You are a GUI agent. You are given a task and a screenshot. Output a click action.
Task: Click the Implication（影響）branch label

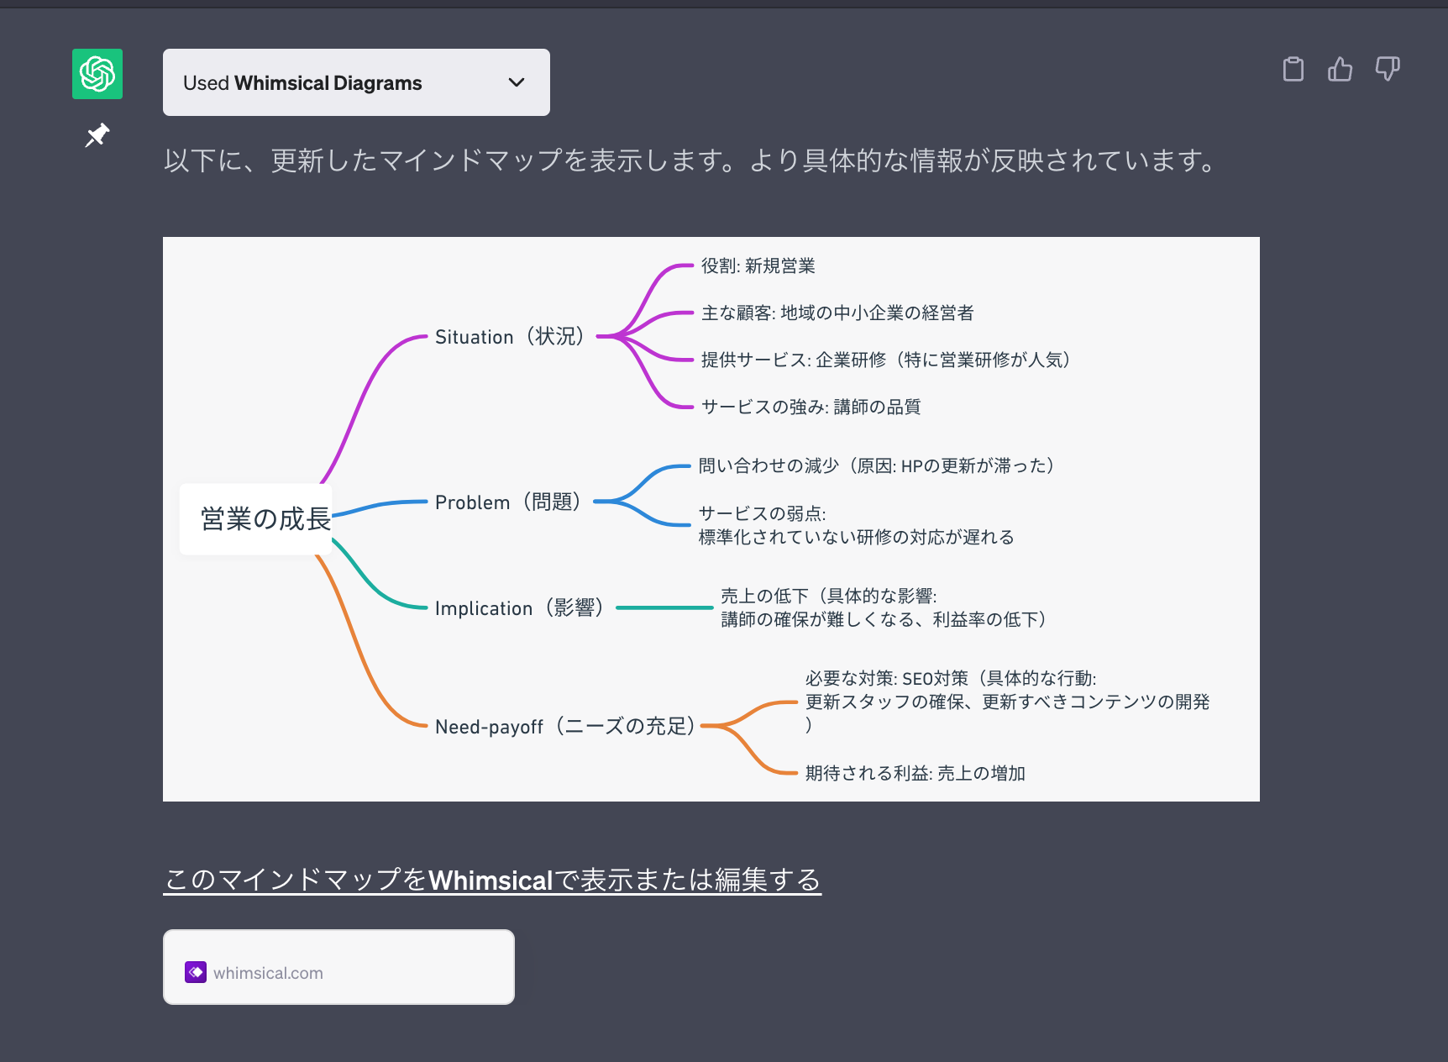[521, 608]
